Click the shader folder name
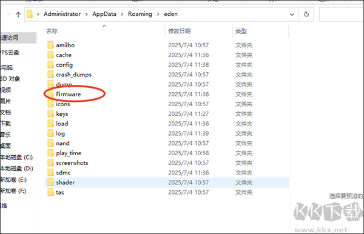The image size is (364, 234). coord(66,182)
